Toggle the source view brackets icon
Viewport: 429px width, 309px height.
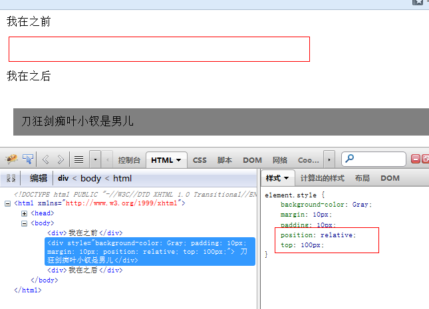pos(11,179)
